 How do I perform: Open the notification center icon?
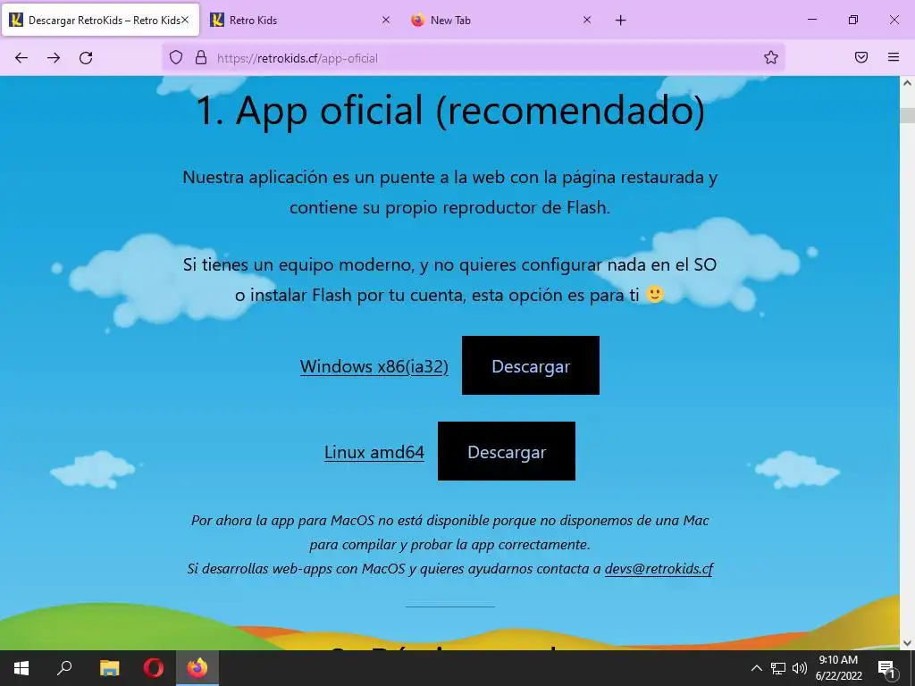pyautogui.click(x=887, y=668)
